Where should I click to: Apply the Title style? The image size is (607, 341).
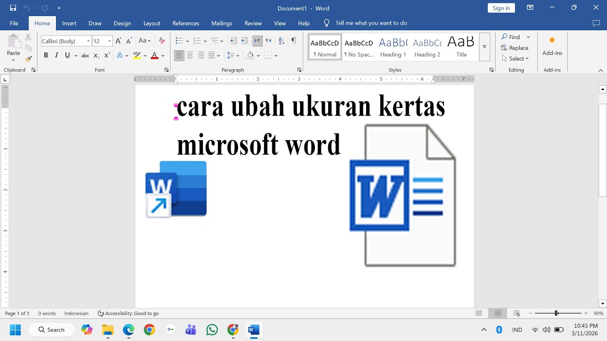[461, 47]
